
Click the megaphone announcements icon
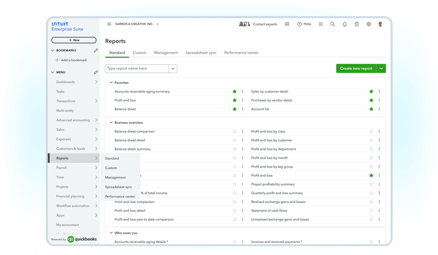(x=287, y=24)
